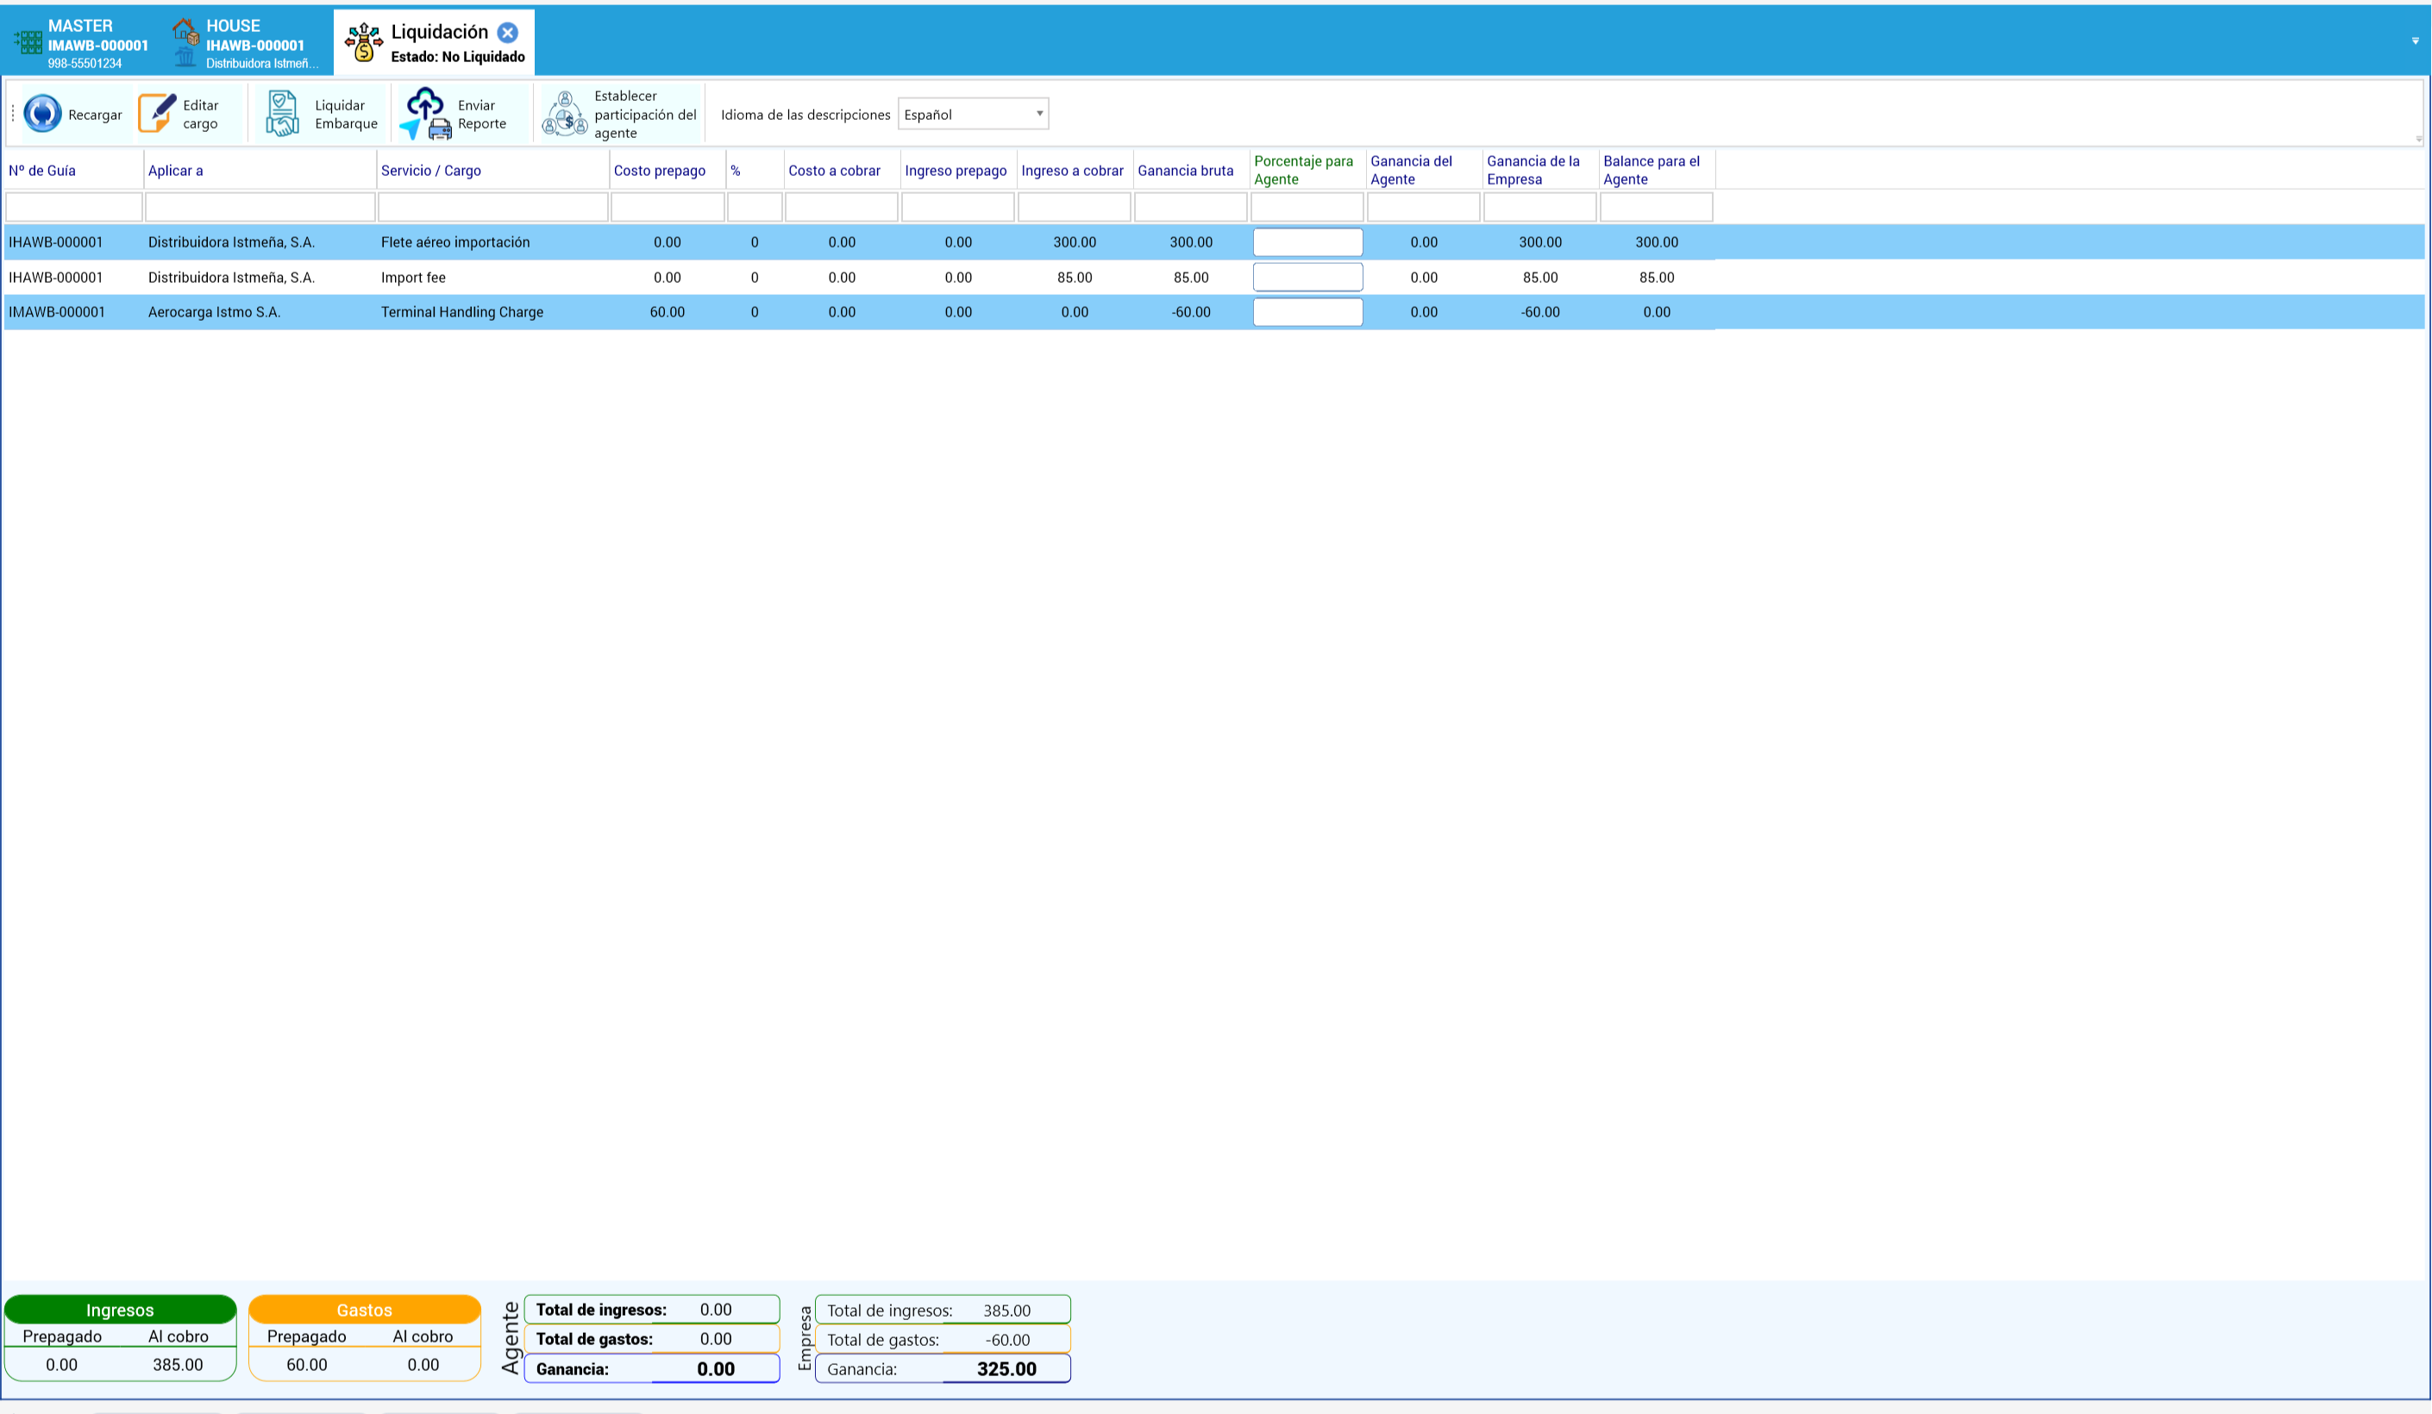The image size is (2432, 1414).
Task: Click the orange Gastos summary header
Action: point(364,1310)
